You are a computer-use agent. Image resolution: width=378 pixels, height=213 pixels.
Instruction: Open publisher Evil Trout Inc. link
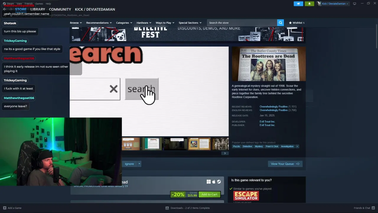[267, 125]
